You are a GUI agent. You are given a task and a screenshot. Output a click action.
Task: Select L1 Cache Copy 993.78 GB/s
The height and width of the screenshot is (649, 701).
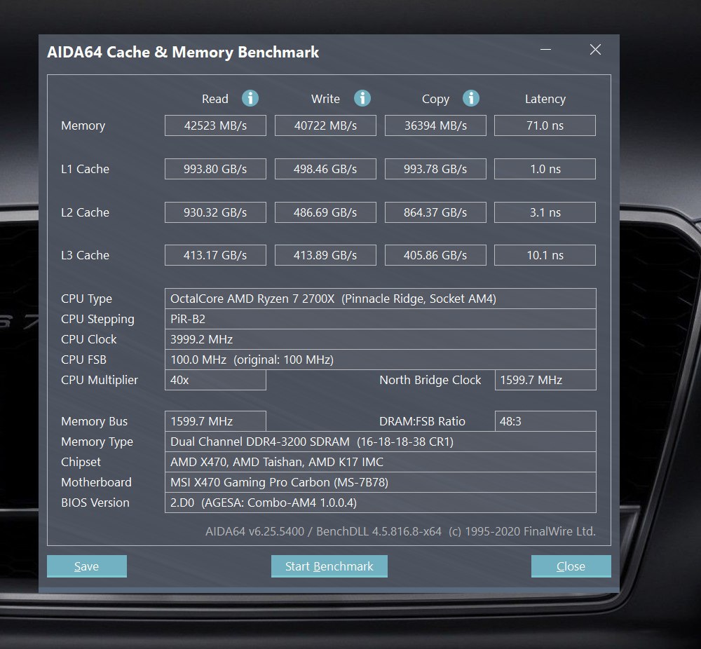coord(435,169)
